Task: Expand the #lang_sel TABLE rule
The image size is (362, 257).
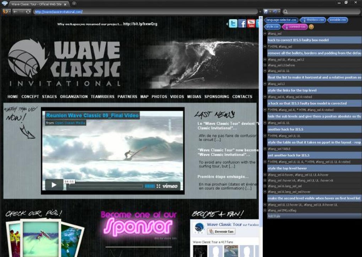Action: (x=265, y=149)
